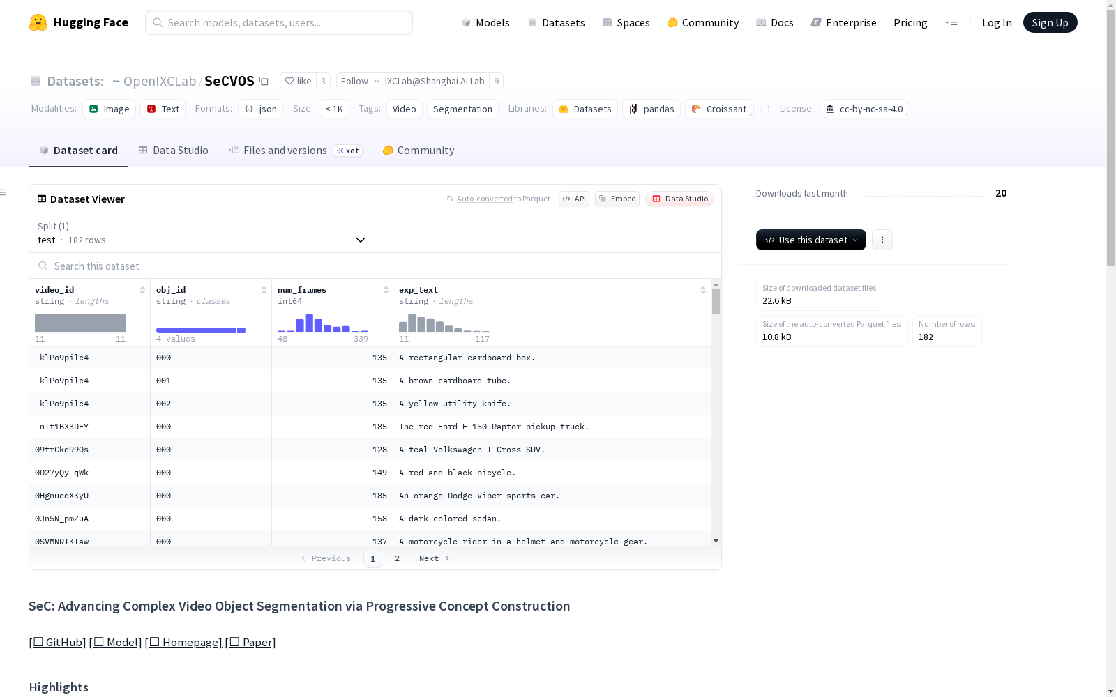Select the Croissant library tag

coord(719,109)
